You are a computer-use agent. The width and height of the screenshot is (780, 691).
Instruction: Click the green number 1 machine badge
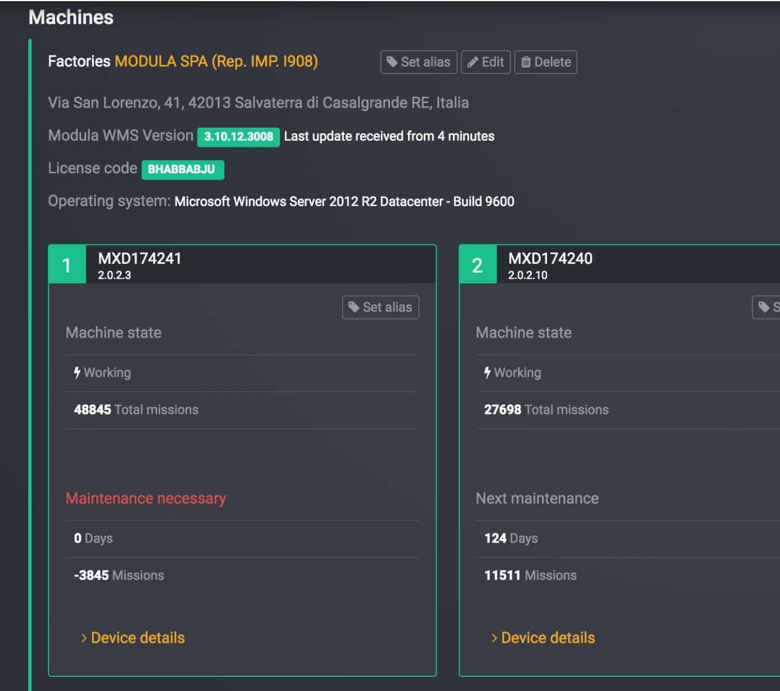tap(67, 265)
